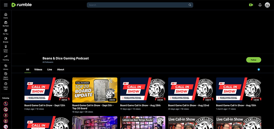Go to Home in the sidebar
The width and height of the screenshot is (274, 129).
(x=6, y=16)
